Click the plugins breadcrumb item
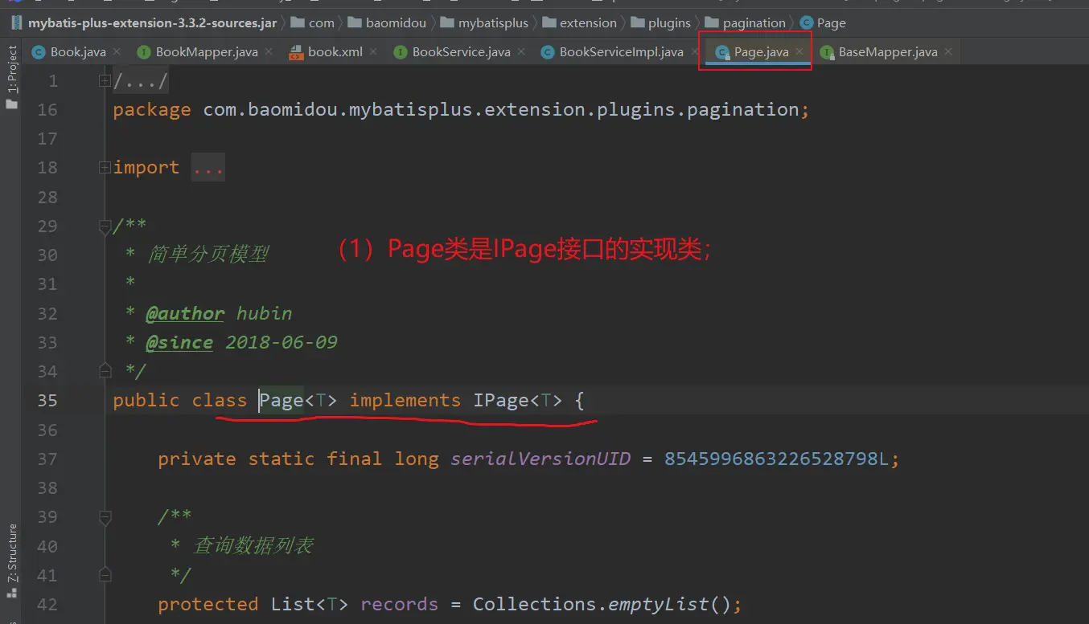The width and height of the screenshot is (1089, 624). tap(669, 22)
